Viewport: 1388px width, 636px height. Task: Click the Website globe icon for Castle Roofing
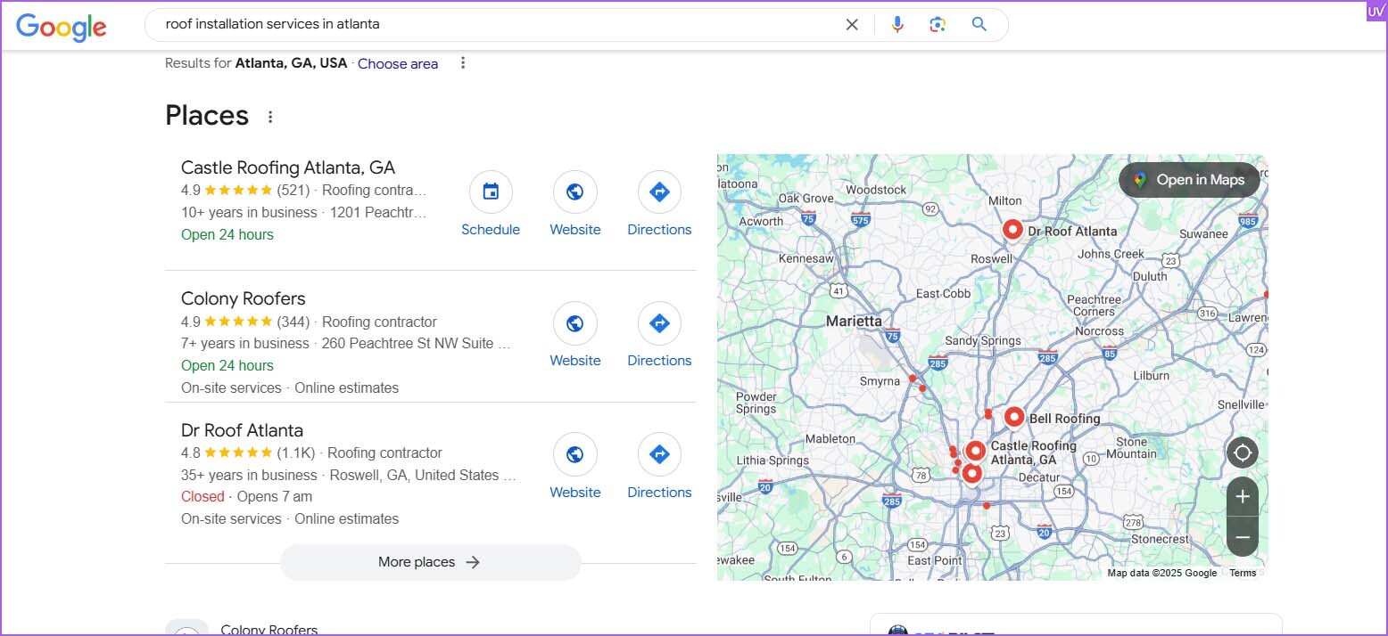[x=575, y=192]
